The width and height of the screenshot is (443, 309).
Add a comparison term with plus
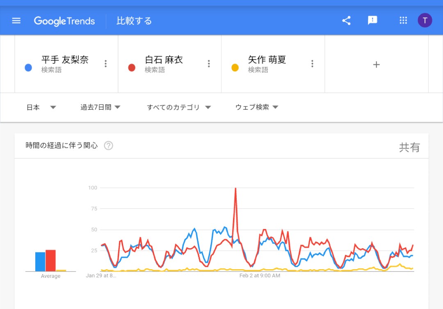coord(377,64)
